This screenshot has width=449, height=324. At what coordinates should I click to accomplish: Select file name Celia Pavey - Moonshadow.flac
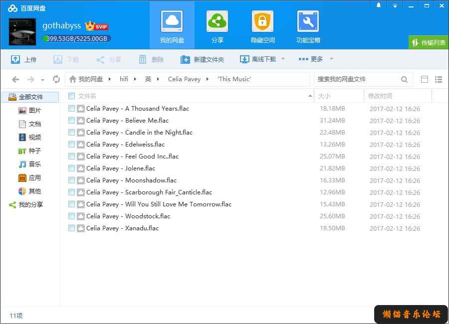tap(131, 180)
